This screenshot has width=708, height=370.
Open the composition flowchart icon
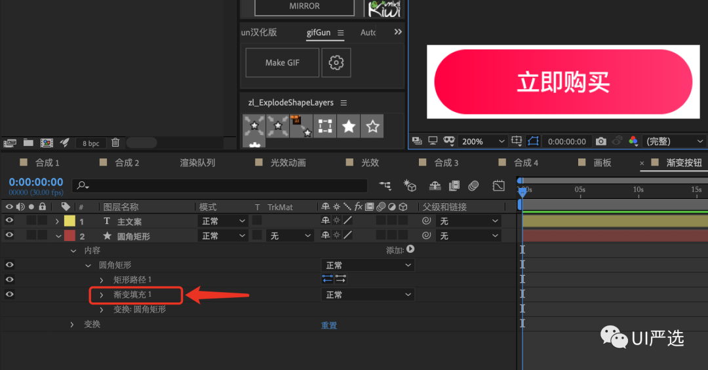pos(385,185)
